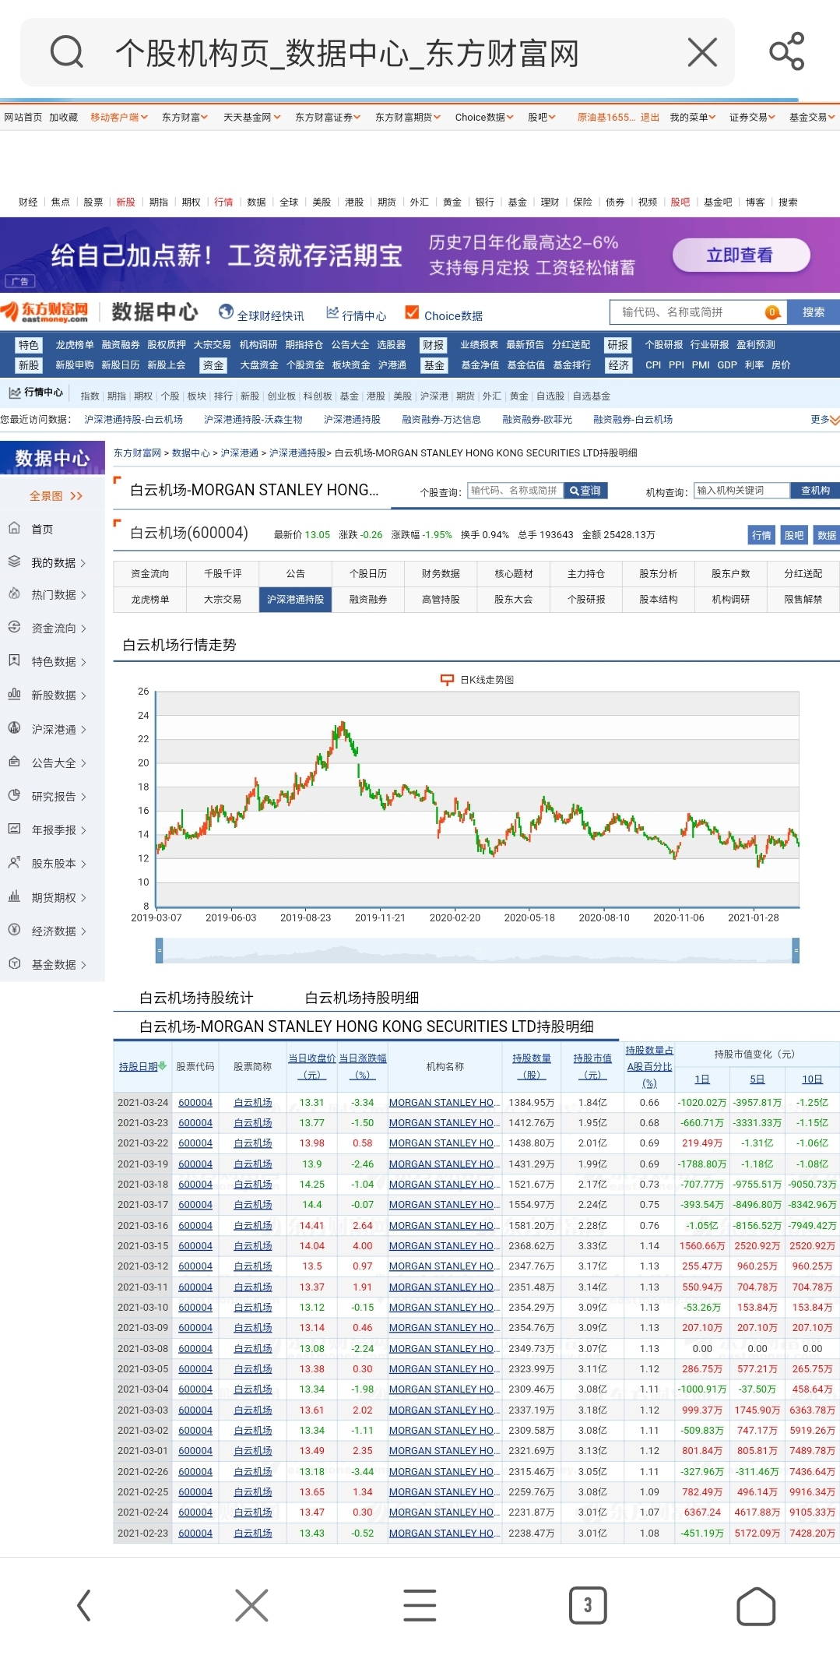Screen dimensions: 840x1655
Task: Expand the 东方财富证券 dropdown
Action: pos(328,117)
